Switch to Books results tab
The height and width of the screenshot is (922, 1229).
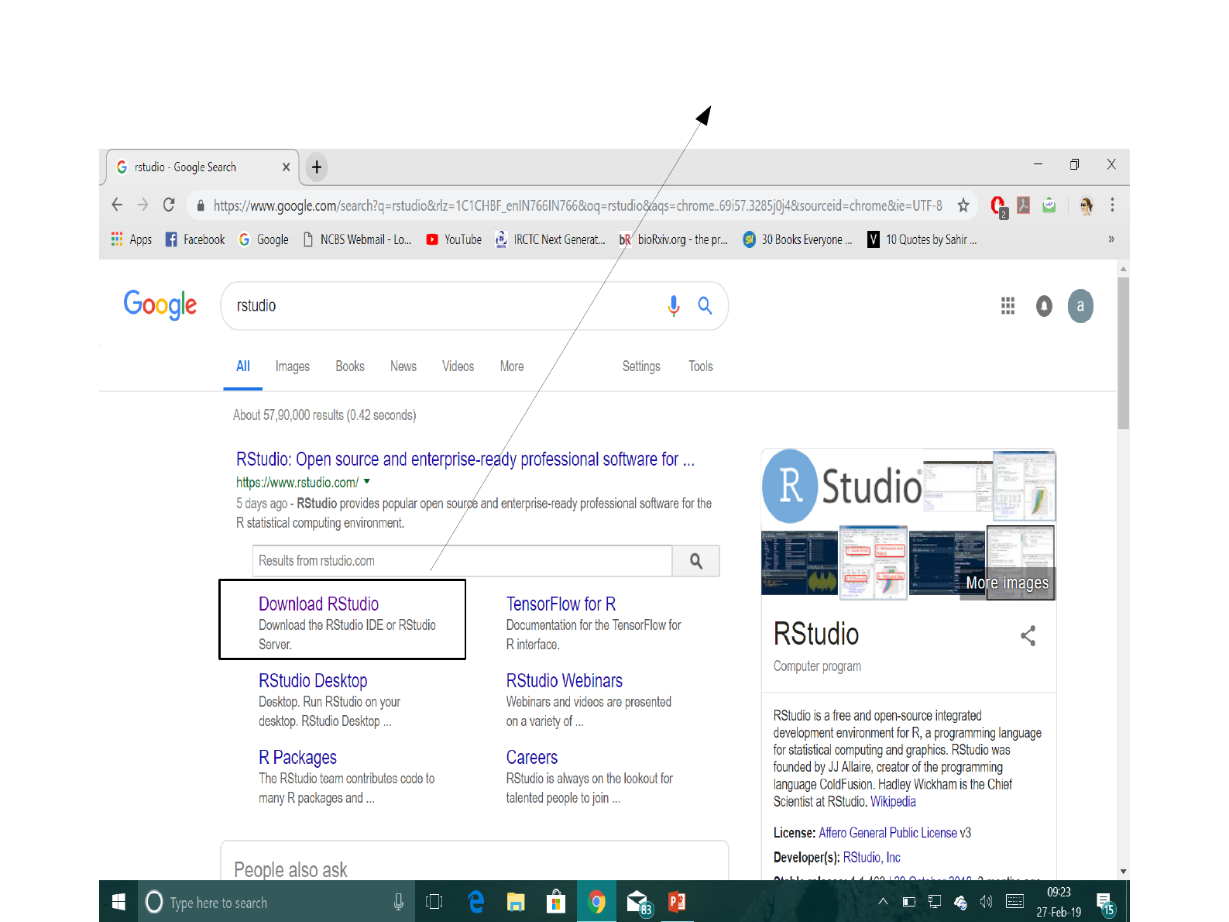tap(350, 366)
